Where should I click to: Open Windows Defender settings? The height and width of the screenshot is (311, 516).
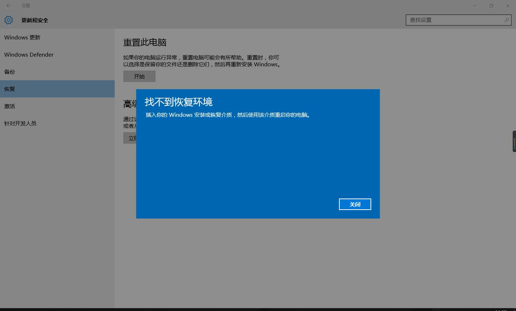(x=57, y=54)
